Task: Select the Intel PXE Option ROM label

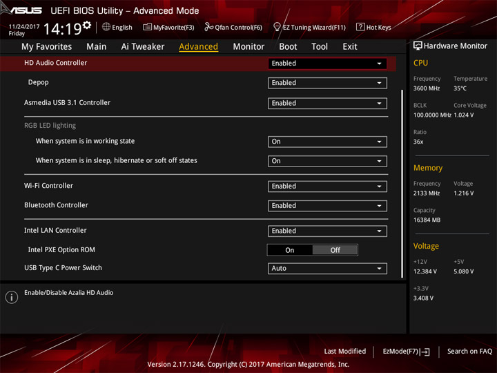Action: coord(61,250)
